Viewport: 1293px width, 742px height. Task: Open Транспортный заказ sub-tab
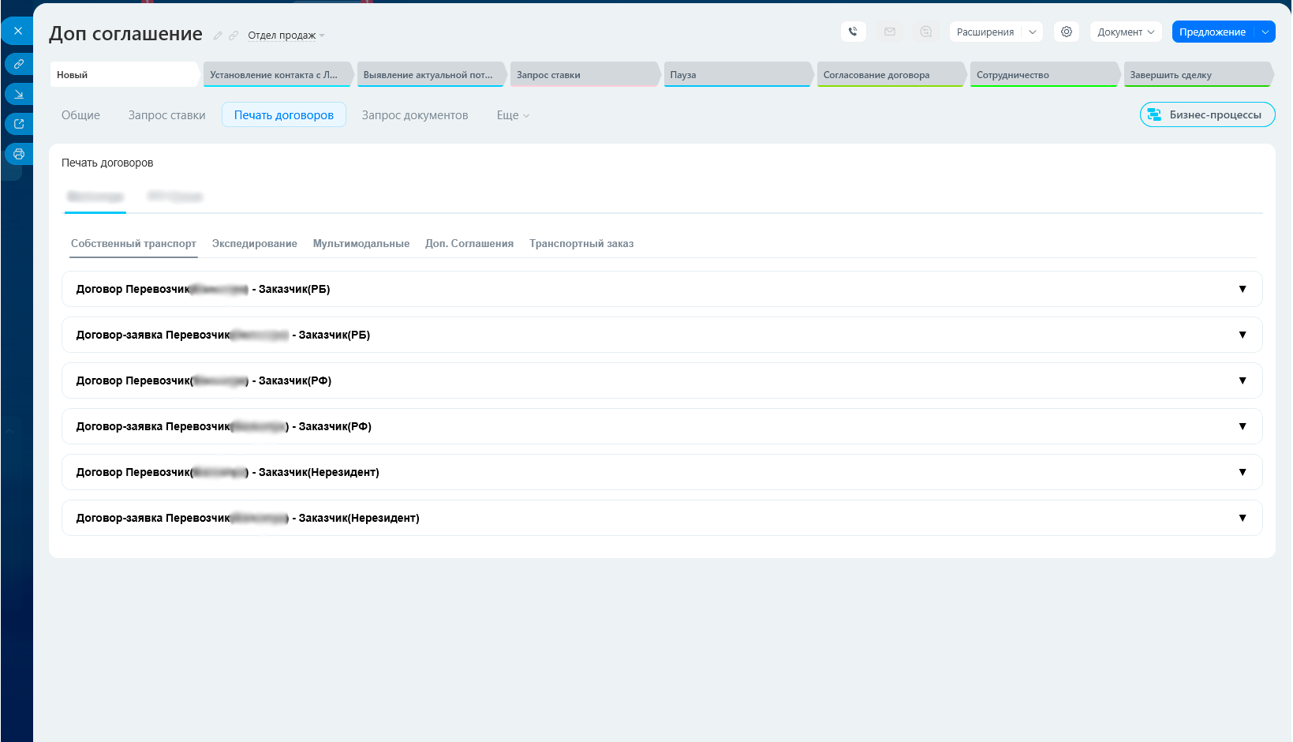[x=581, y=243]
